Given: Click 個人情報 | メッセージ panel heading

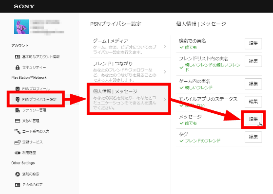Looking at the screenshot, I should point(201,24).
